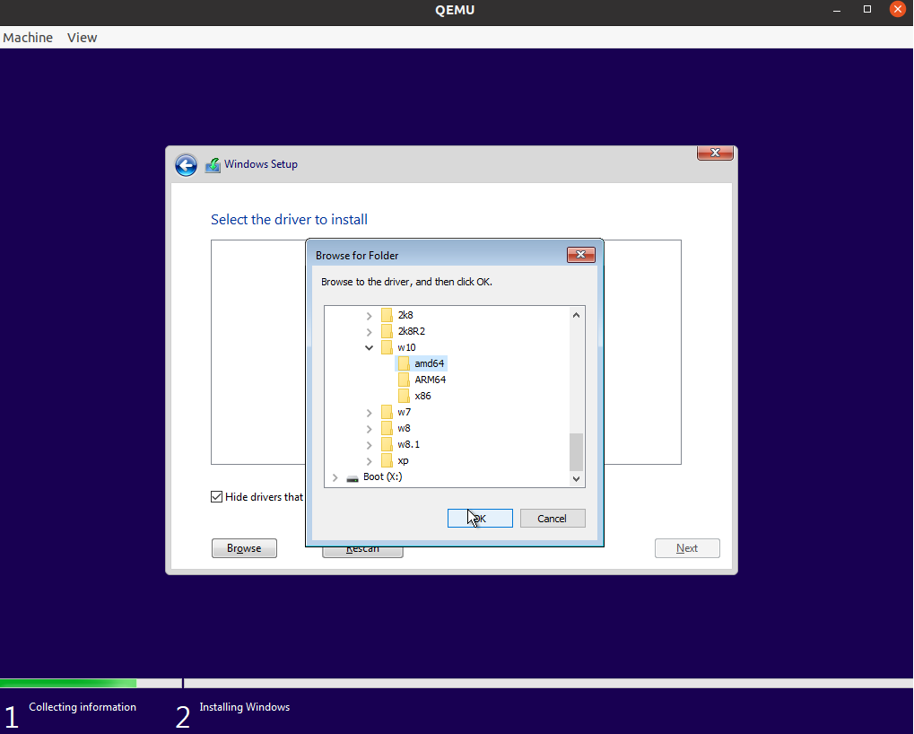Image resolution: width=914 pixels, height=734 pixels.
Task: Expand the xp folder
Action: (369, 461)
